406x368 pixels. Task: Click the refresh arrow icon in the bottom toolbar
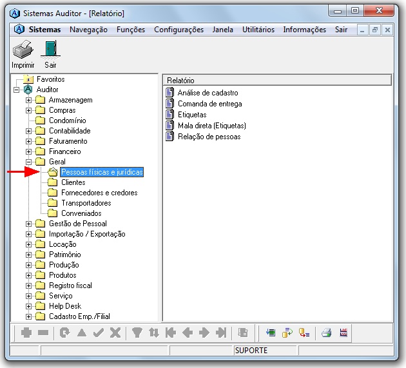point(64,333)
